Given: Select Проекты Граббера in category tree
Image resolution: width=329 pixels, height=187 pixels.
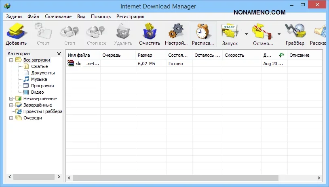Looking at the screenshot, I should tap(42, 111).
